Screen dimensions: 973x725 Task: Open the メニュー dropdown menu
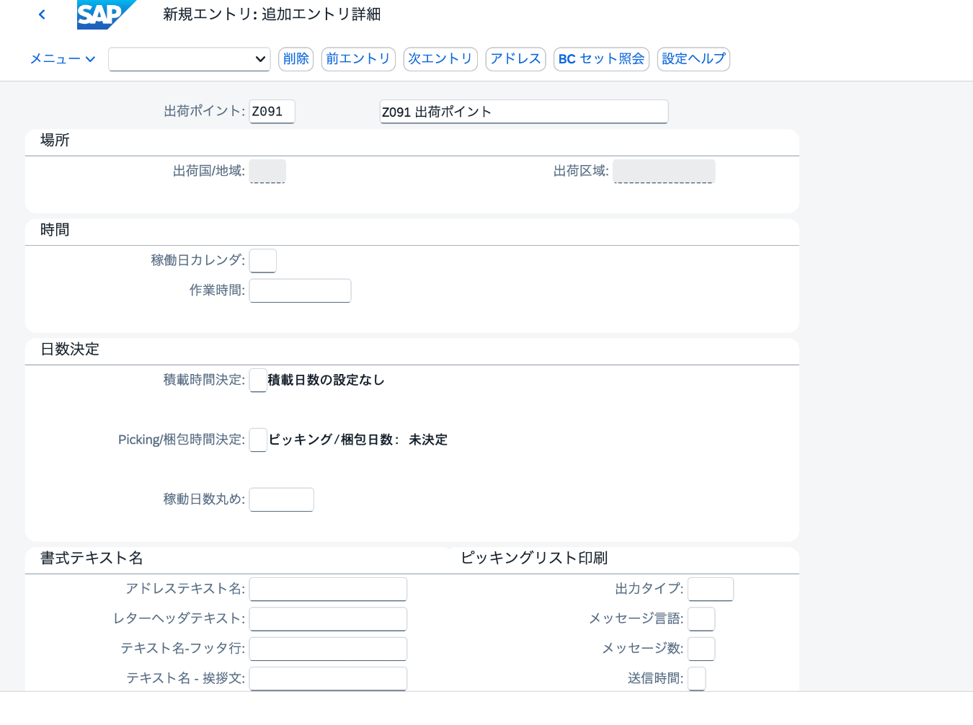[63, 59]
